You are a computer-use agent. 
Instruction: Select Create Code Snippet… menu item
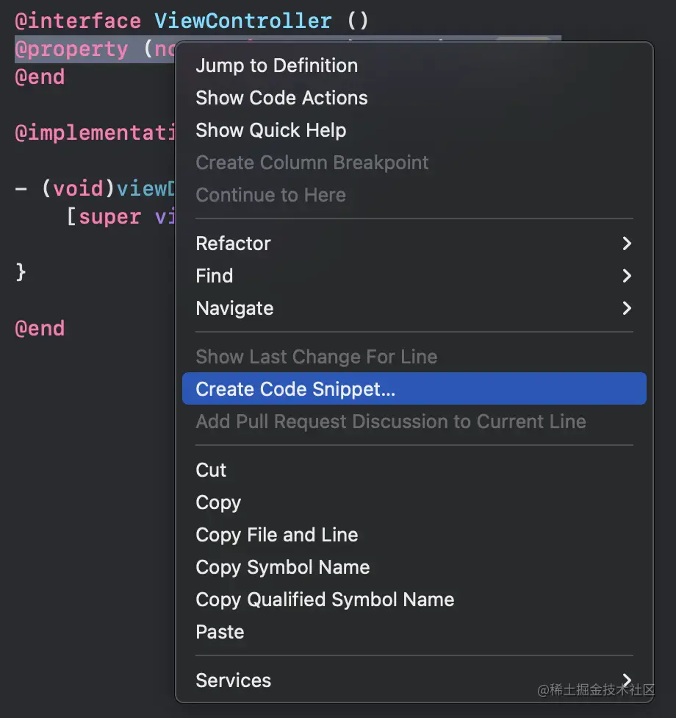coord(414,388)
